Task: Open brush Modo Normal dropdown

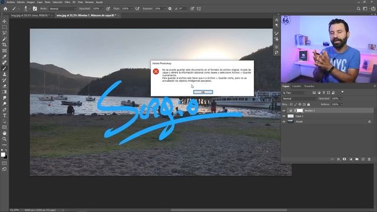Action: 62,9
